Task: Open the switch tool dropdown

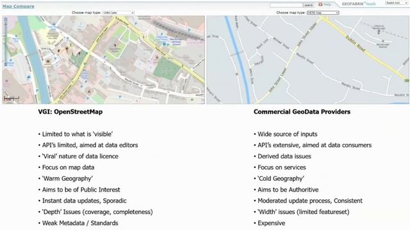Action: click(397, 3)
